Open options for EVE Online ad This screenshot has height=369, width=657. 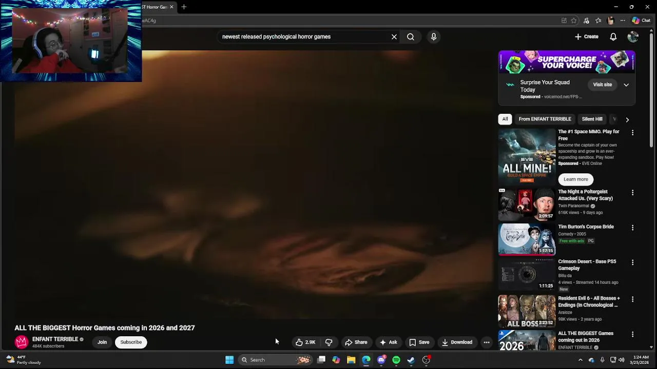click(632, 132)
